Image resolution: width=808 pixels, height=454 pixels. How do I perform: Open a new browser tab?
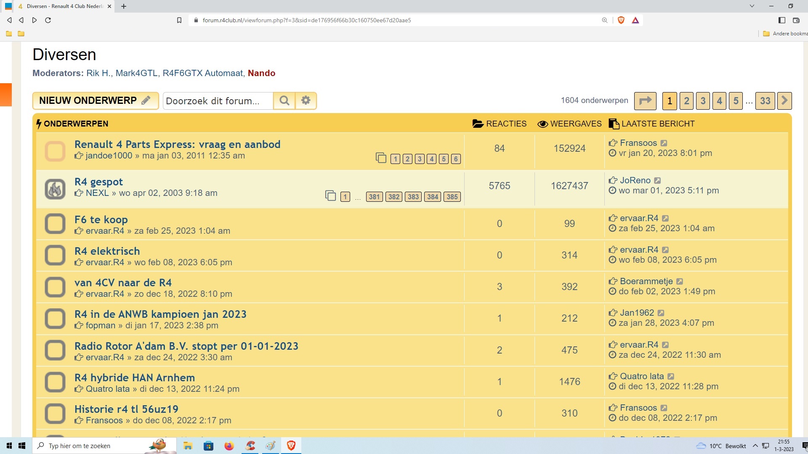coord(124,6)
